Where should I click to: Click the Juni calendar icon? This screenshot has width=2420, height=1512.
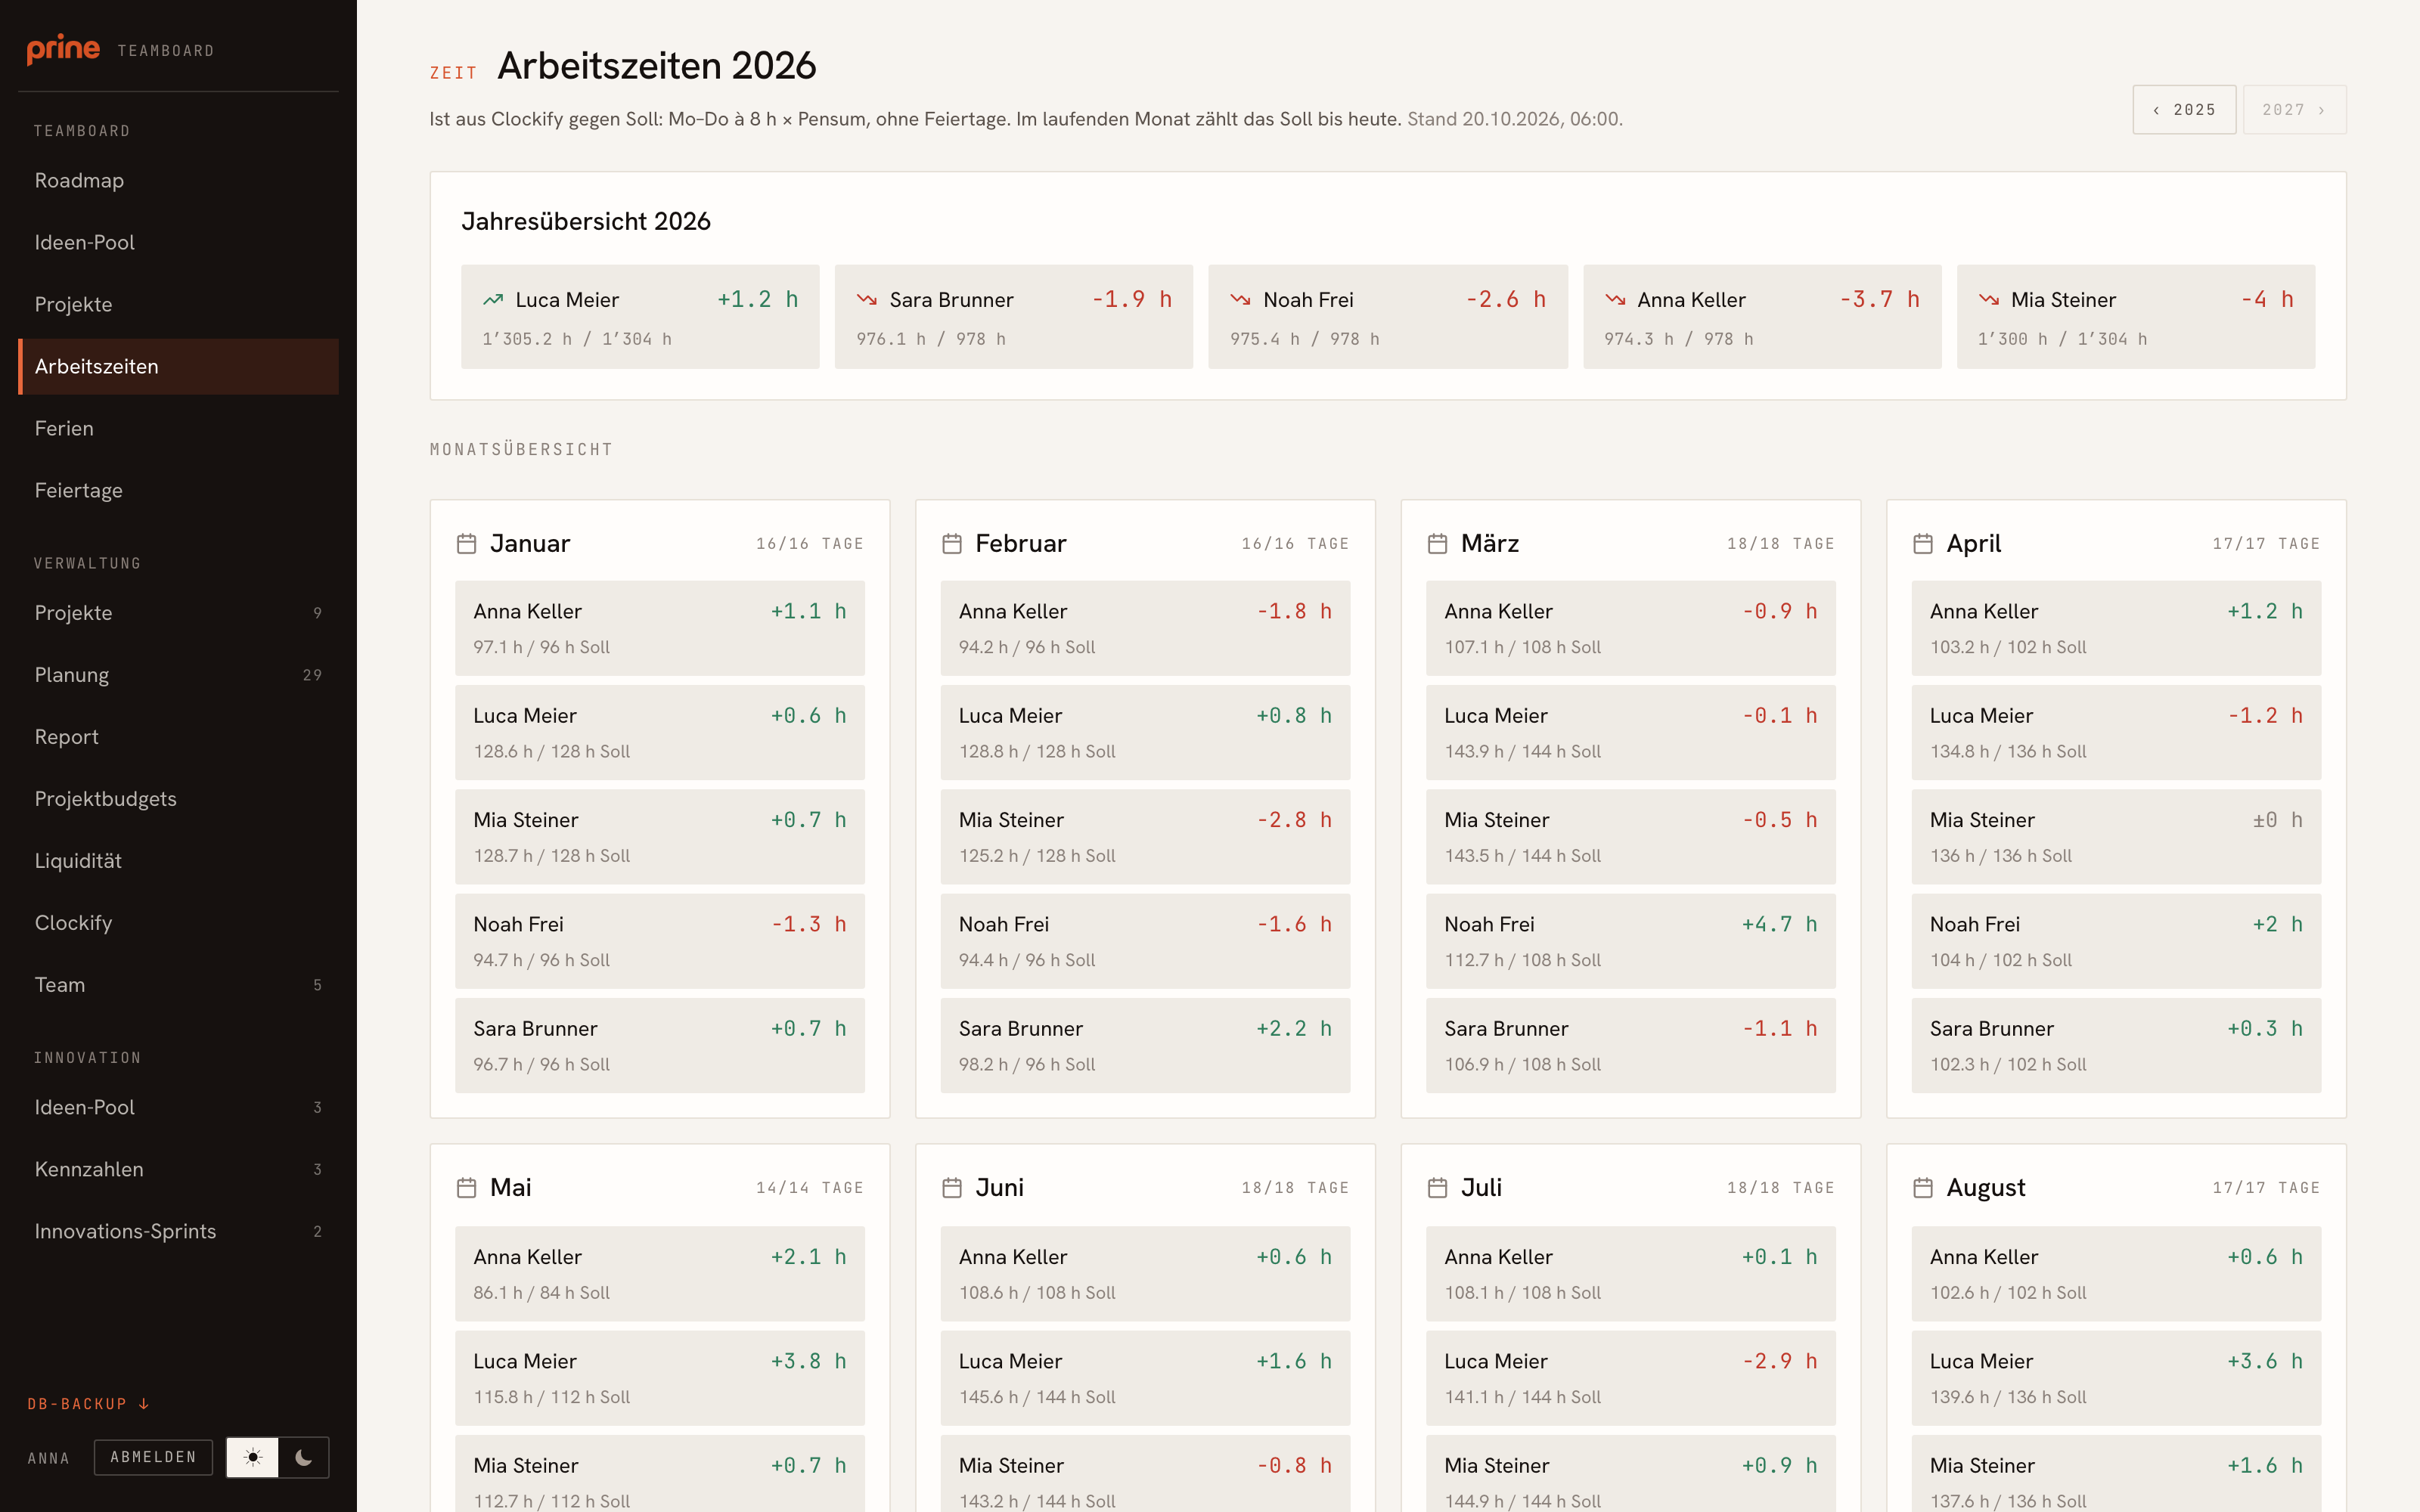tap(952, 1188)
